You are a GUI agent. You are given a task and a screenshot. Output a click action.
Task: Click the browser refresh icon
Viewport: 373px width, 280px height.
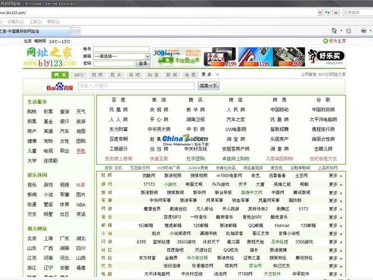tap(328, 13)
